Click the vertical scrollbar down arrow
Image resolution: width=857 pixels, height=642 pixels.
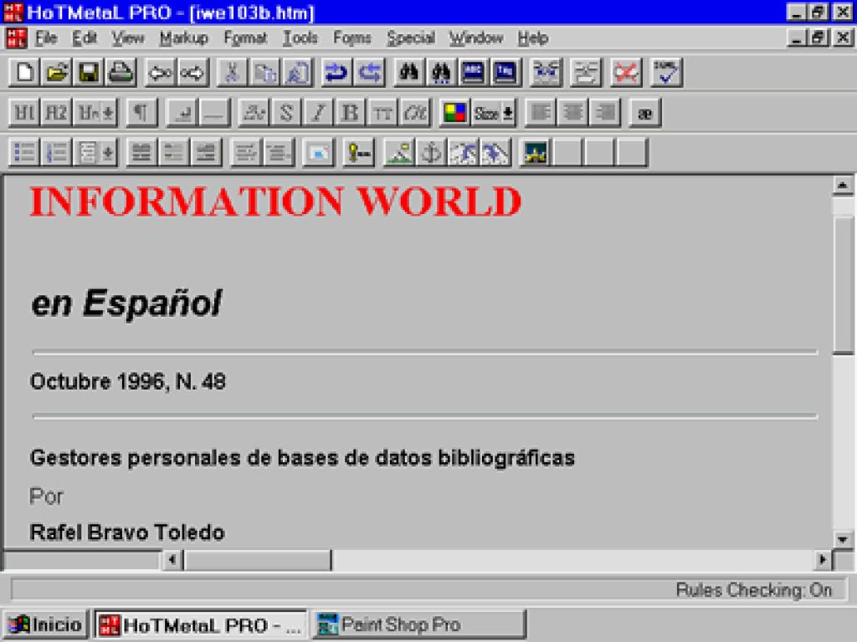pos(842,539)
